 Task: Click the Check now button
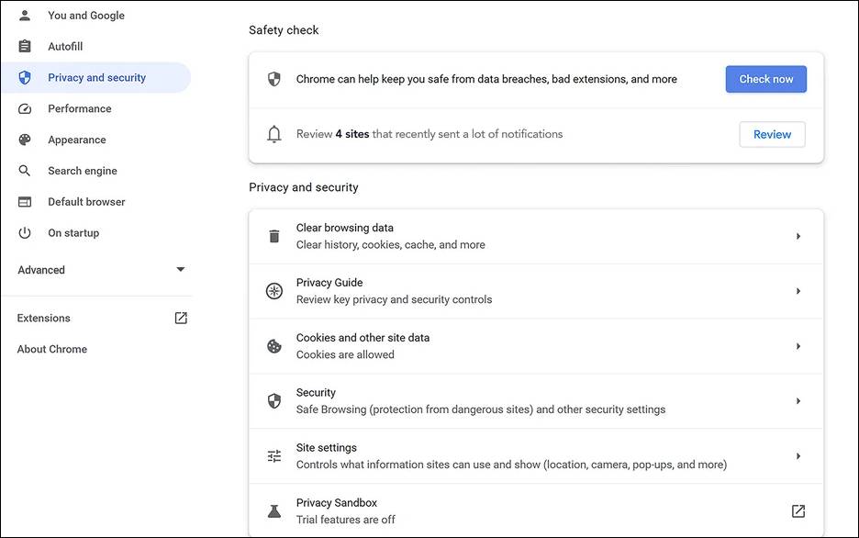tap(766, 80)
